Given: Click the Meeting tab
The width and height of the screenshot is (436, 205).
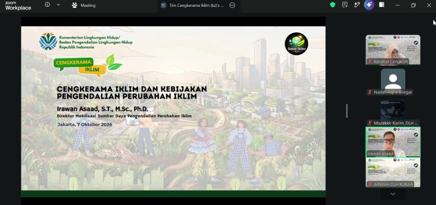Looking at the screenshot, I should pyautogui.click(x=83, y=5).
